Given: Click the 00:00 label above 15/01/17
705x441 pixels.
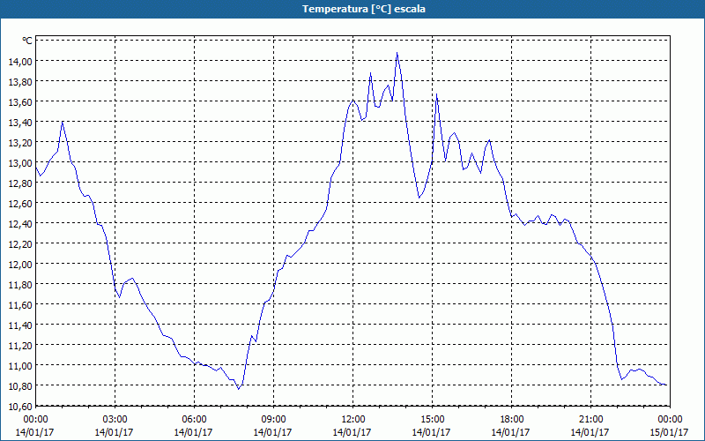Looking at the screenshot, I should tap(670, 420).
